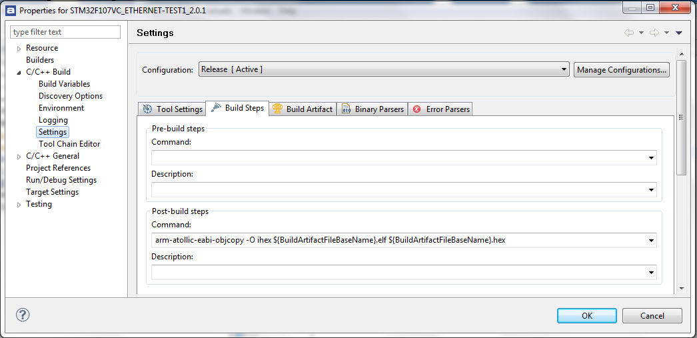The width and height of the screenshot is (697, 338).
Task: Click the Tool Settings tab icon
Action: [x=147, y=109]
